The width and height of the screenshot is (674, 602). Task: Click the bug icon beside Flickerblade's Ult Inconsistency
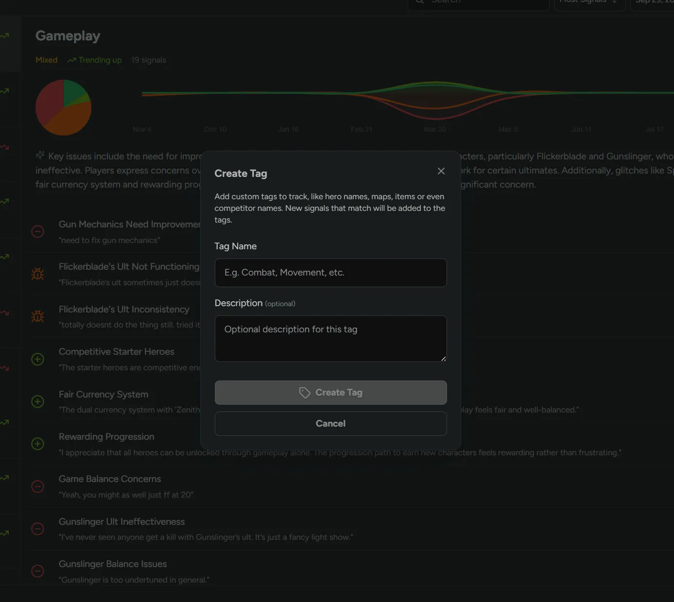click(x=37, y=316)
